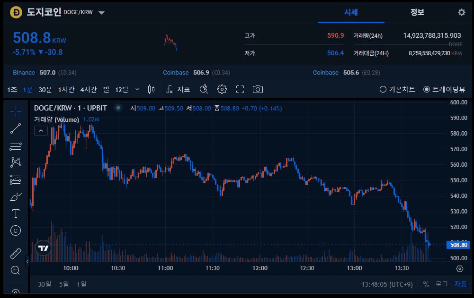Select the 트레이딩뷰 radio button
Viewport: 474px width, 298px height.
pos(427,89)
